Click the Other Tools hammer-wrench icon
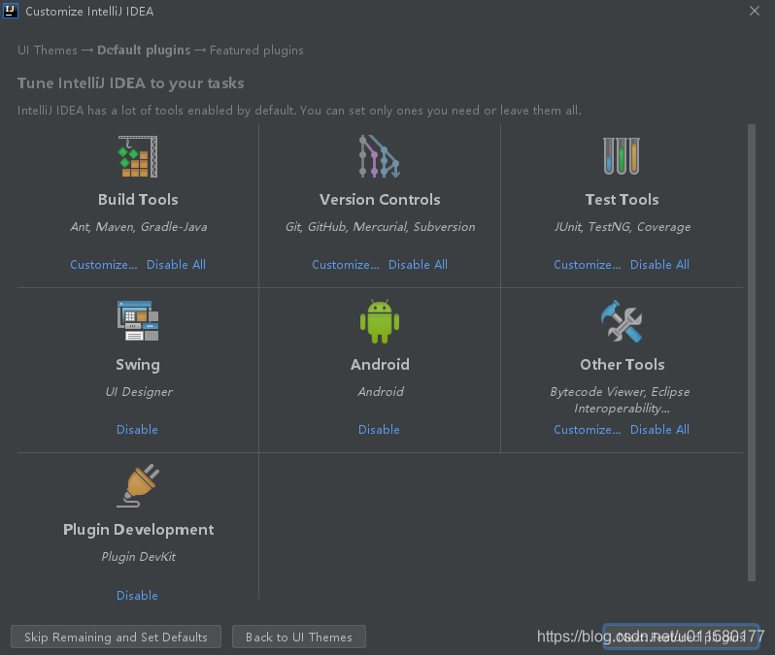This screenshot has height=655, width=775. coord(622,321)
